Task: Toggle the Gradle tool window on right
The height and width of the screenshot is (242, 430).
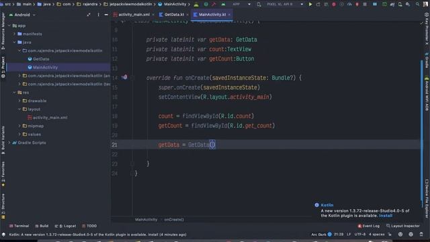Action: 427,60
